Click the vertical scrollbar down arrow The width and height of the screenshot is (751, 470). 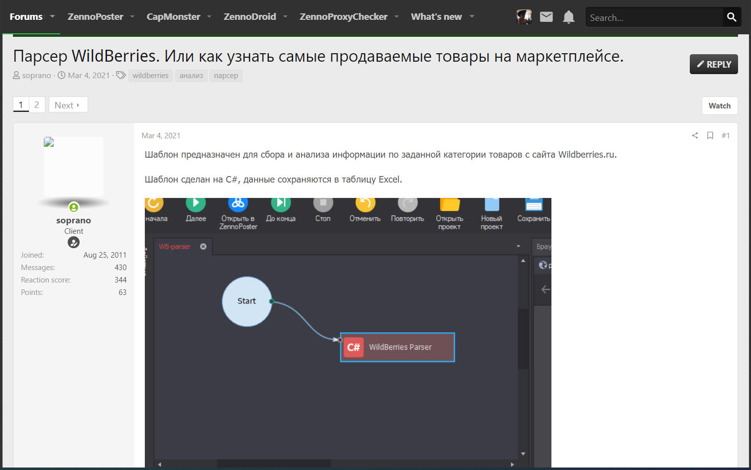click(523, 454)
